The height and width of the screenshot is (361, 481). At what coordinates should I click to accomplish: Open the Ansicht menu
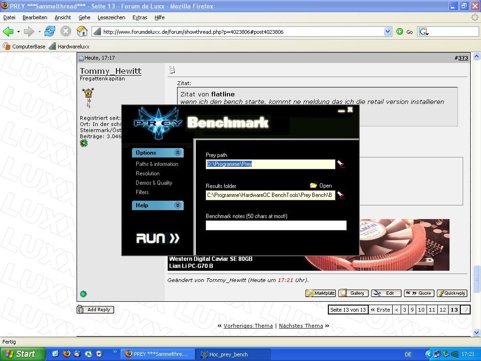63,17
